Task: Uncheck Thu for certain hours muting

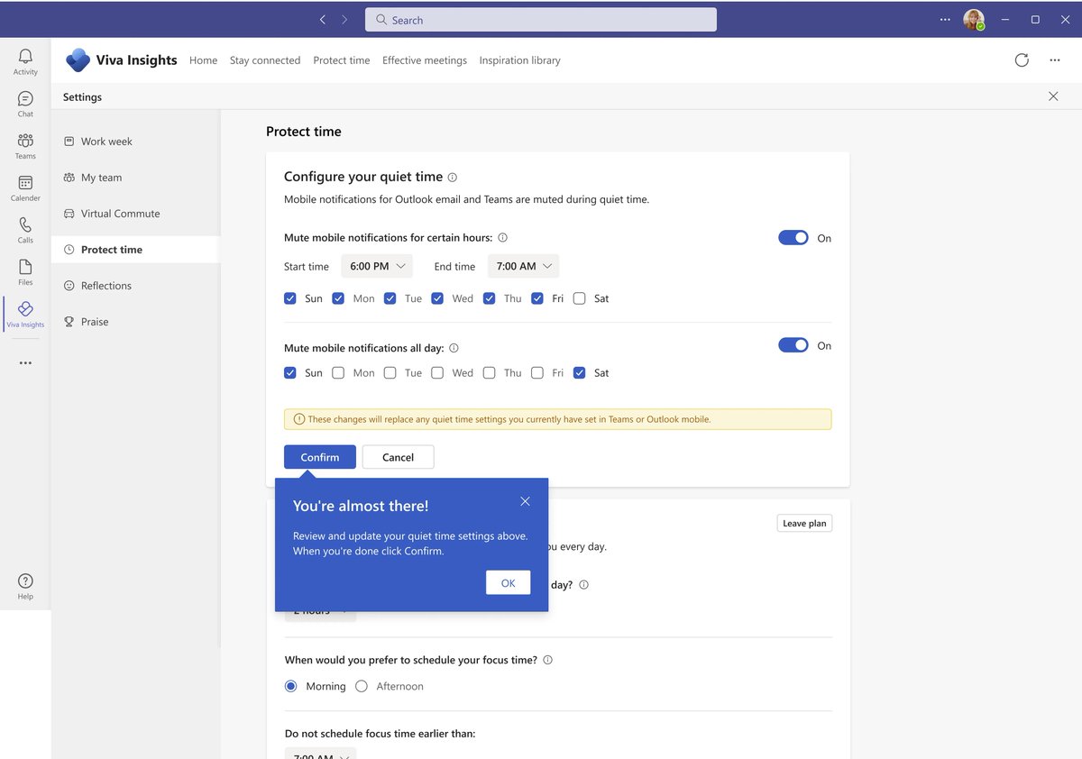Action: pos(489,298)
